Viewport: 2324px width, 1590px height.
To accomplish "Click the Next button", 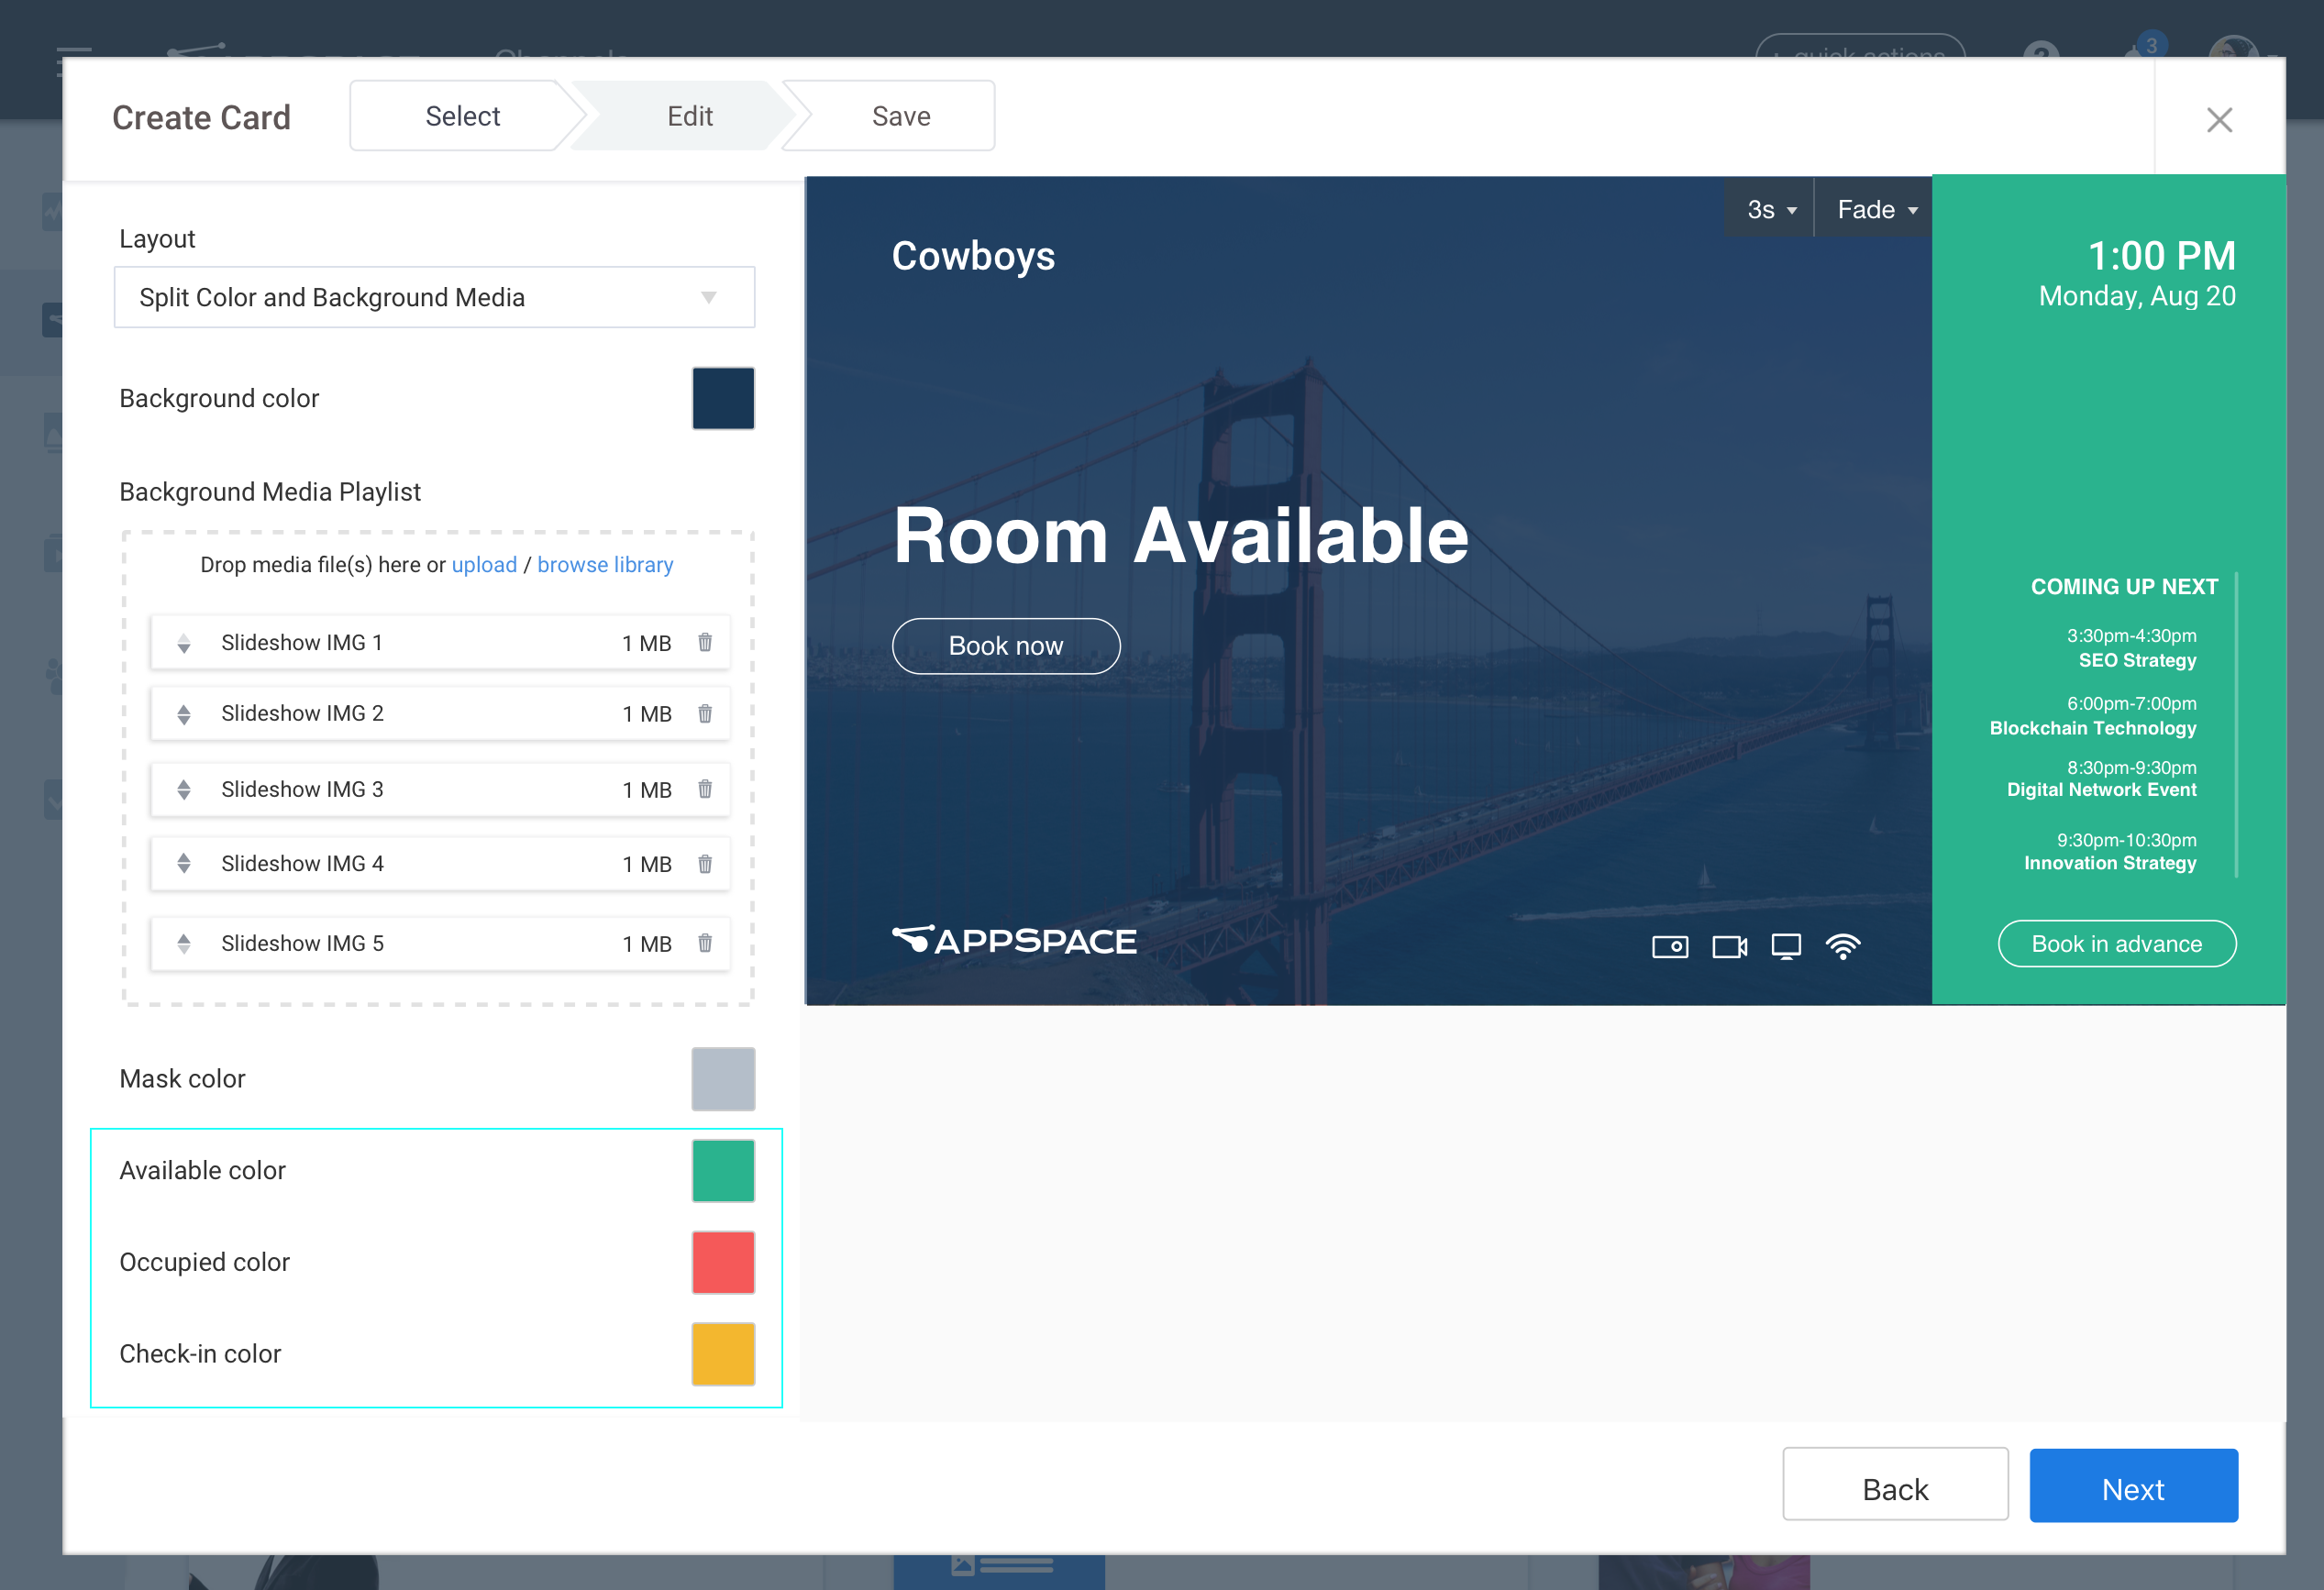I will [2133, 1487].
